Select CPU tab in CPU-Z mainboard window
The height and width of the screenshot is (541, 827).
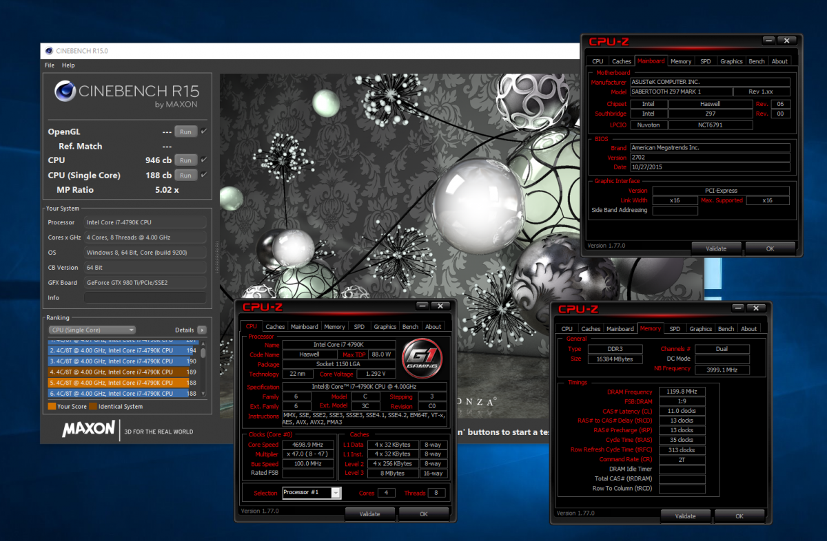(598, 61)
